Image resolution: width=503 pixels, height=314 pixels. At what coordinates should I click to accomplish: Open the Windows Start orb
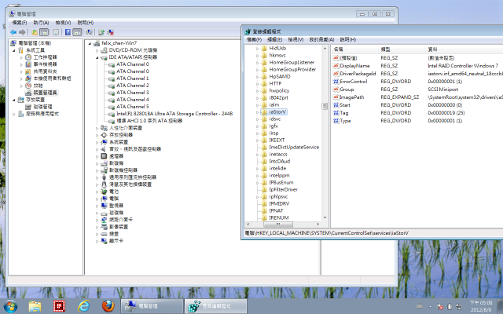(x=10, y=306)
